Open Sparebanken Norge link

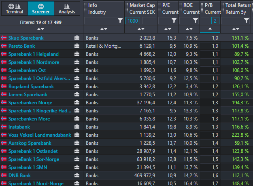point(30,103)
